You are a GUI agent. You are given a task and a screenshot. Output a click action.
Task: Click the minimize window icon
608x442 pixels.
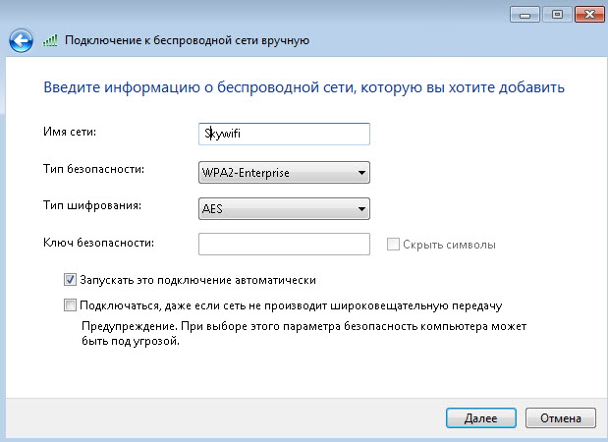[x=525, y=15]
